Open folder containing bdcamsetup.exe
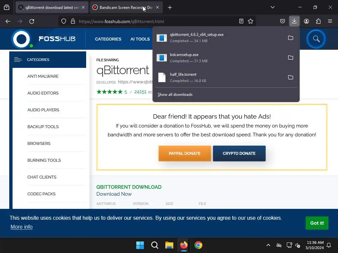This screenshot has width=338, height=253. click(290, 57)
